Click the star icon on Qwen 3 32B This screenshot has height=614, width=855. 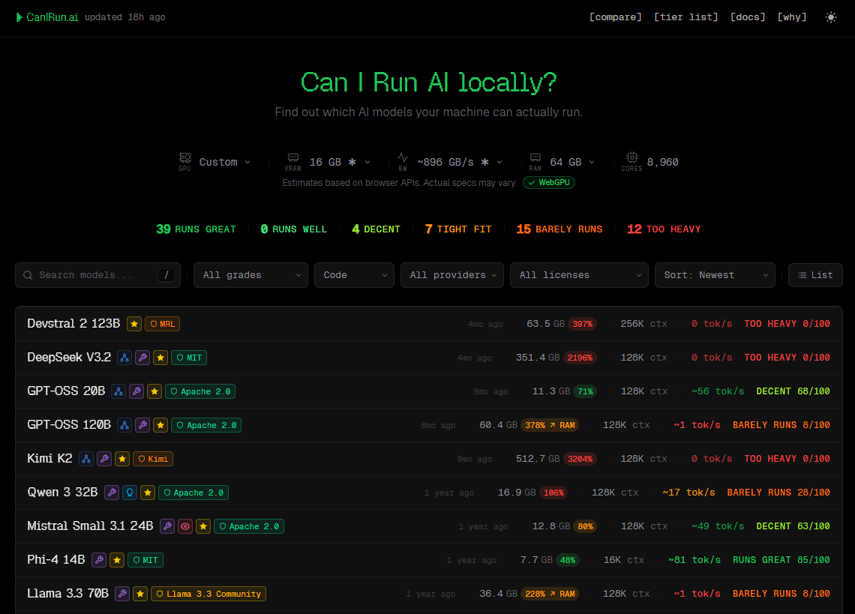tap(148, 493)
